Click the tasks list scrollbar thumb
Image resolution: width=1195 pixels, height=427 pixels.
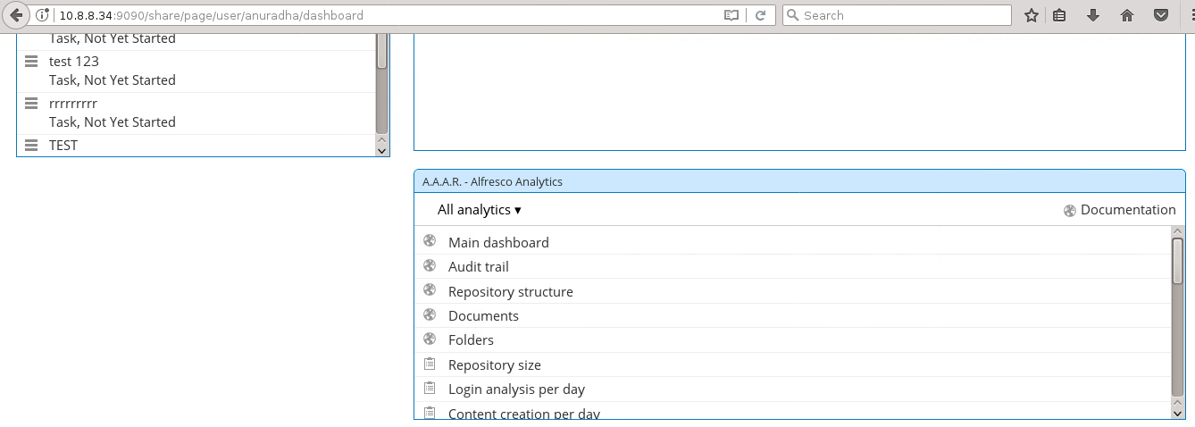click(381, 52)
